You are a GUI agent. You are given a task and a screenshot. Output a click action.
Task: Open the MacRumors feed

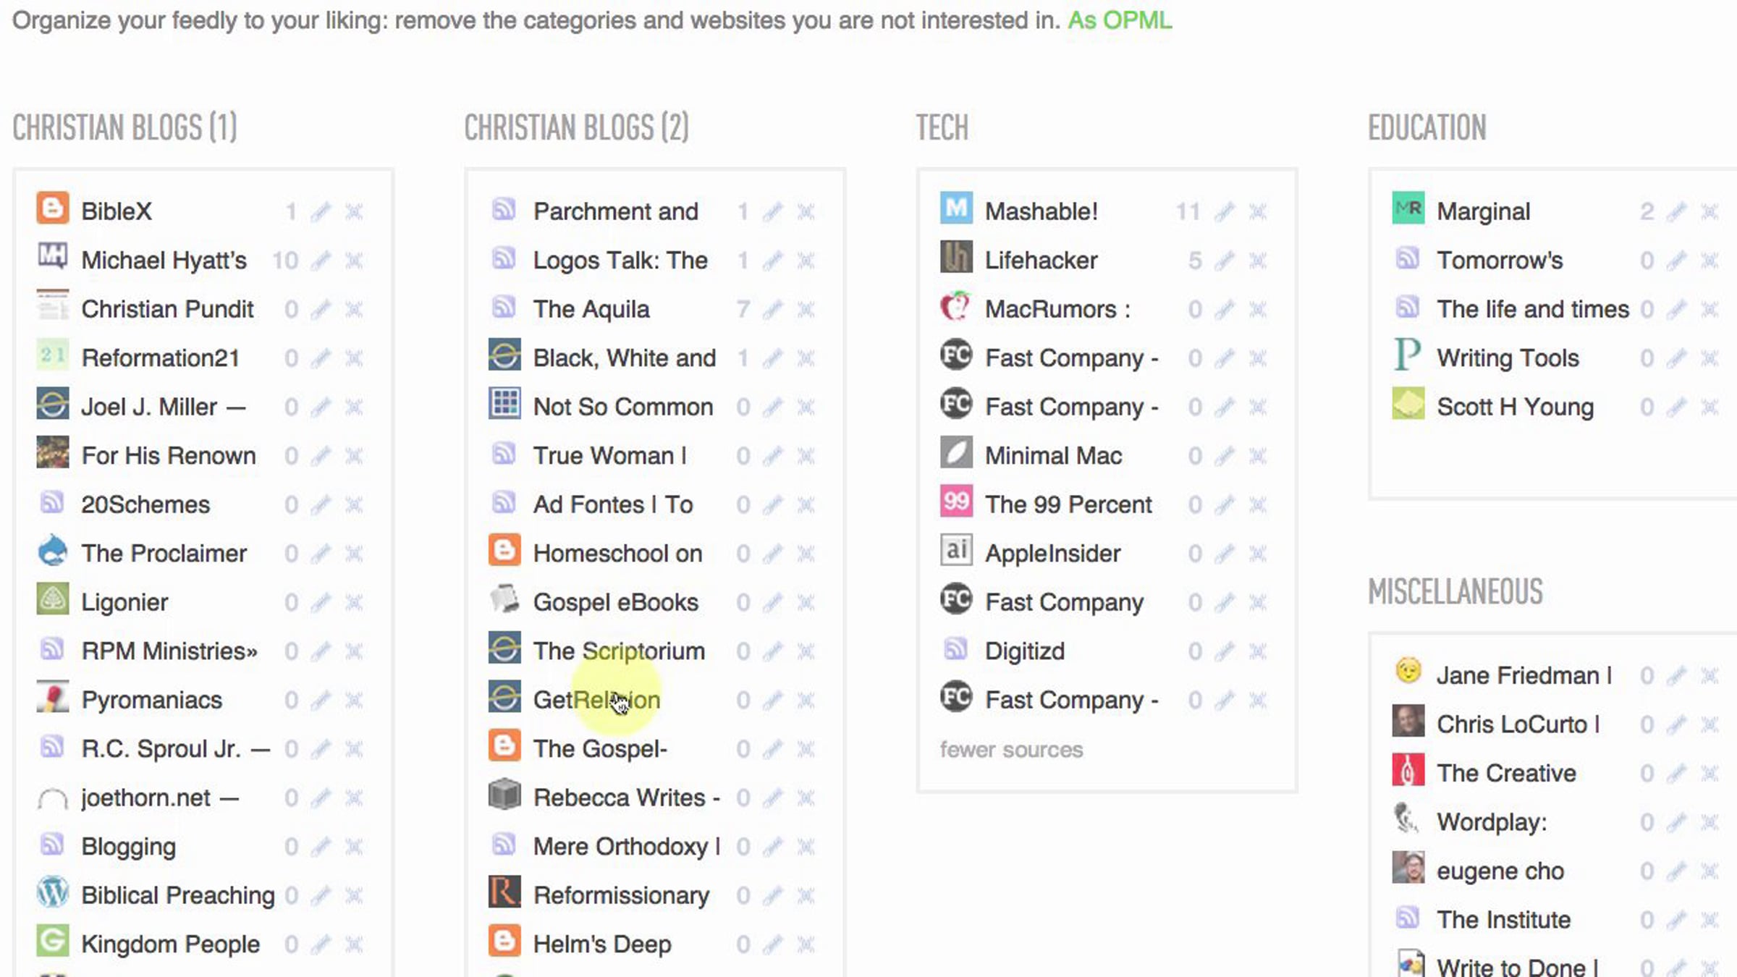(1057, 309)
